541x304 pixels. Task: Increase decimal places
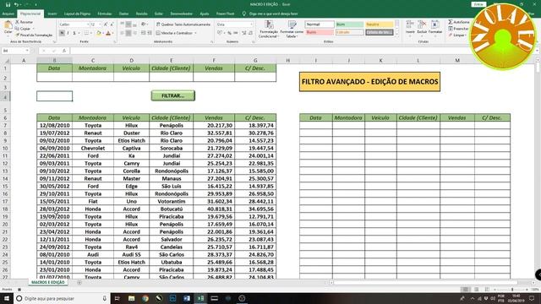[x=244, y=33]
